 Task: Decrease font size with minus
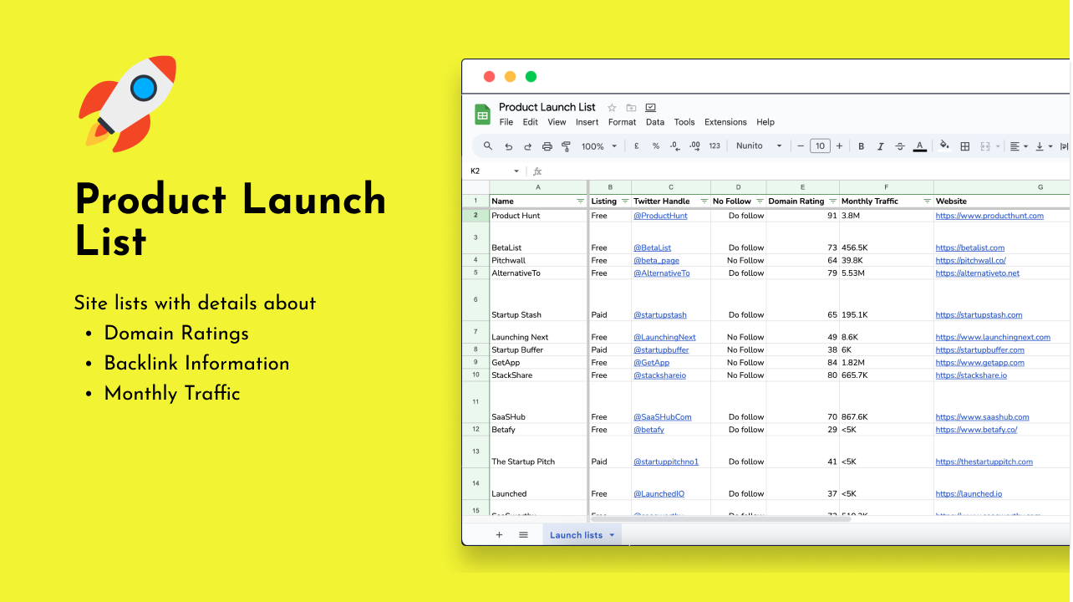[801, 146]
